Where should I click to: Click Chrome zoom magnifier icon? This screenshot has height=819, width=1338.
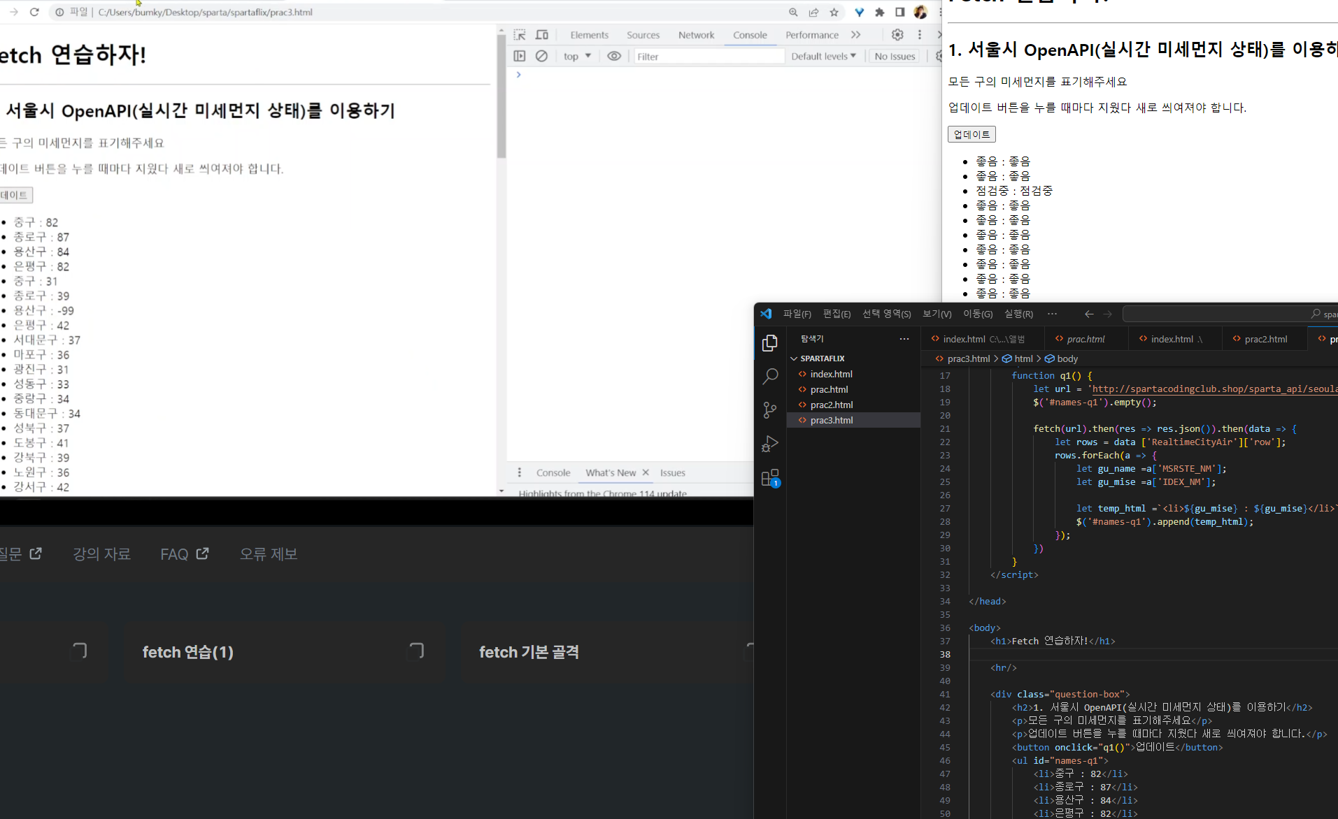click(x=793, y=12)
